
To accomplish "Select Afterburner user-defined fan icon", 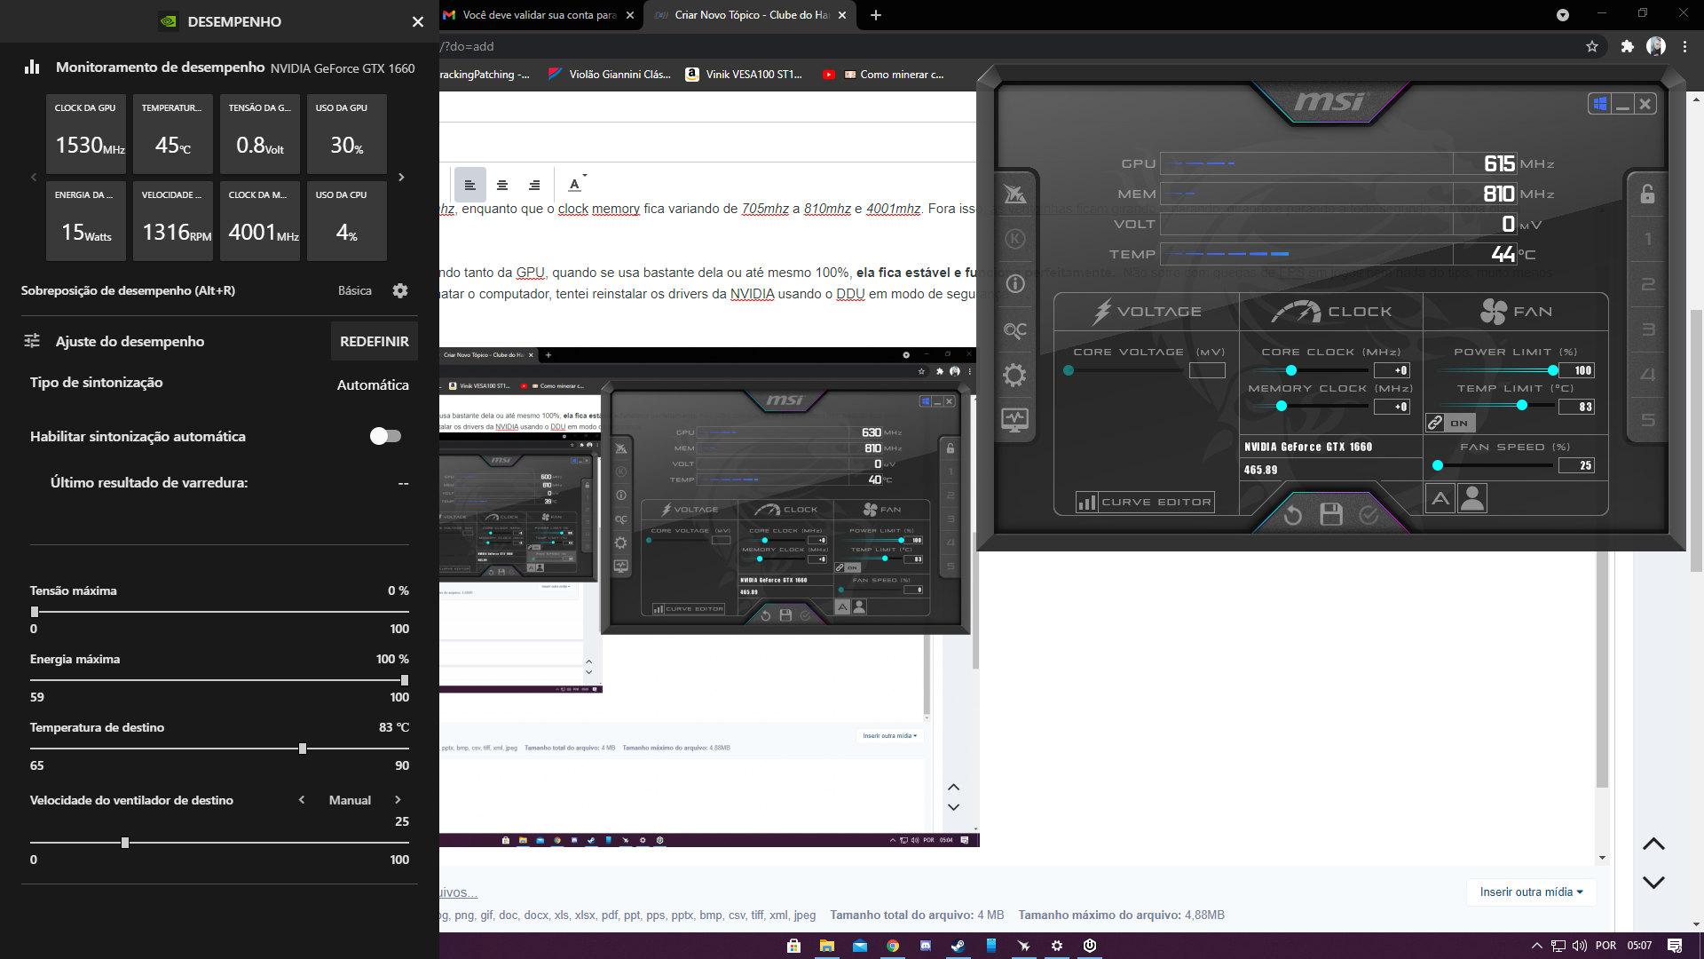I will pyautogui.click(x=1472, y=498).
